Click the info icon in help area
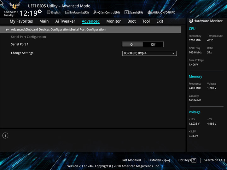Image resolution: width=227 pixels, height=170 pixels. pyautogui.click(x=5, y=135)
